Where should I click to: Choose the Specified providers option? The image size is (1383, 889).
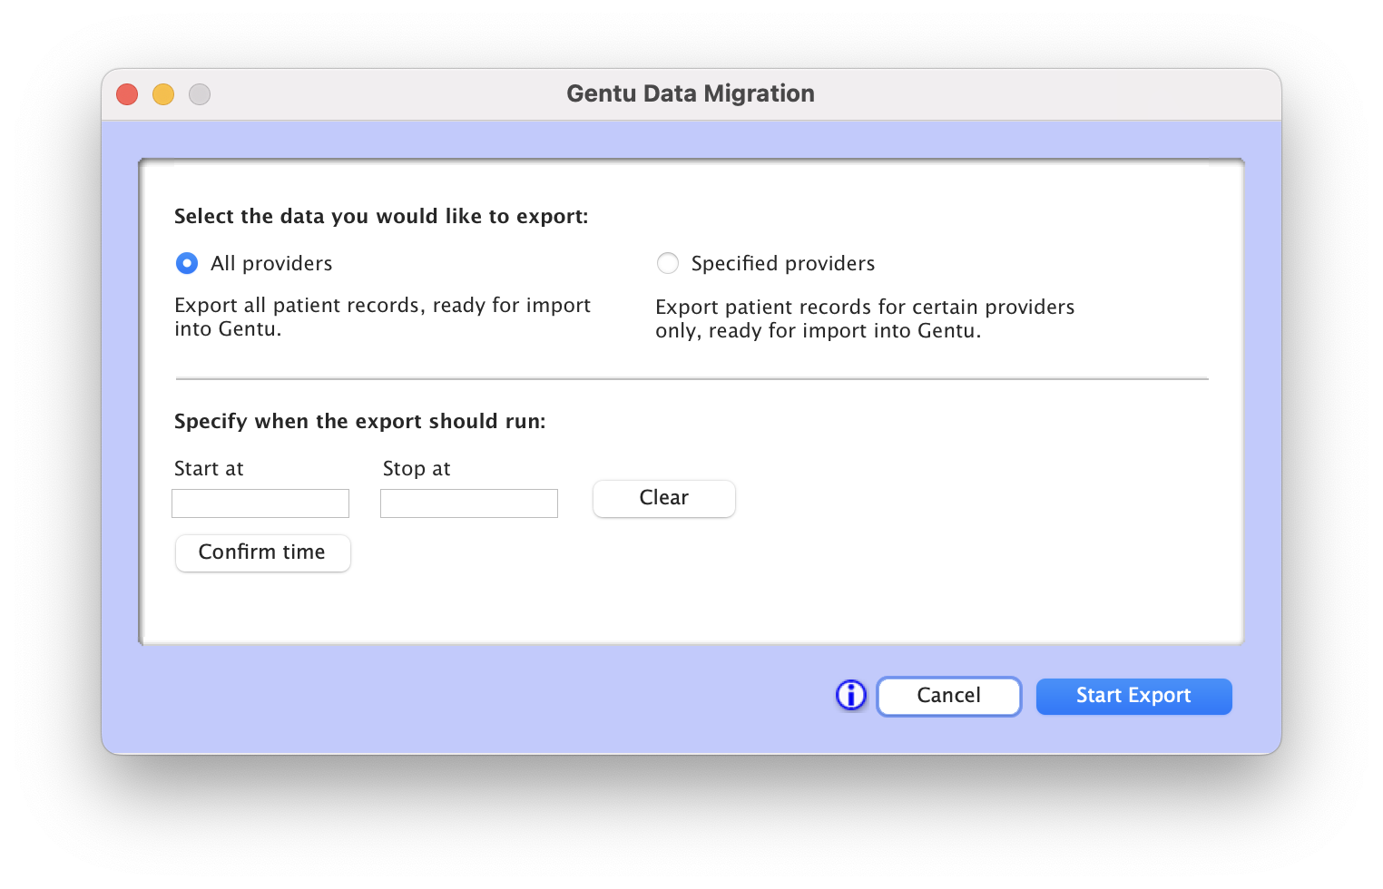[668, 263]
